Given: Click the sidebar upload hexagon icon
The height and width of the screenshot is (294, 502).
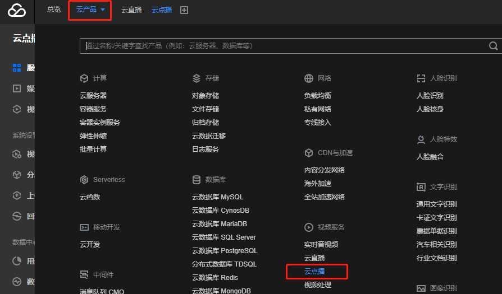Looking at the screenshot, I should (17, 195).
